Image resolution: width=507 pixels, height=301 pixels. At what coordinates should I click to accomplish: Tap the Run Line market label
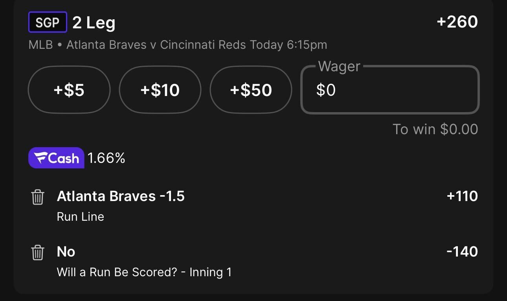click(x=81, y=217)
